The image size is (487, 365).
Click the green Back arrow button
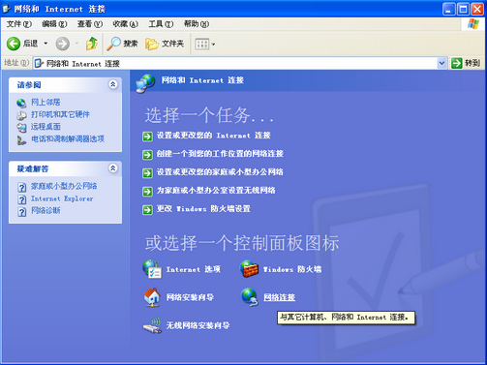14,44
